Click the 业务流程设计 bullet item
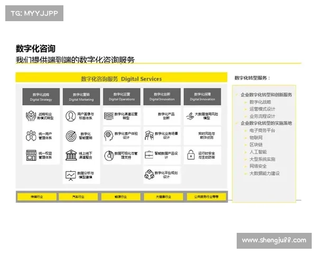 coord(262,116)
